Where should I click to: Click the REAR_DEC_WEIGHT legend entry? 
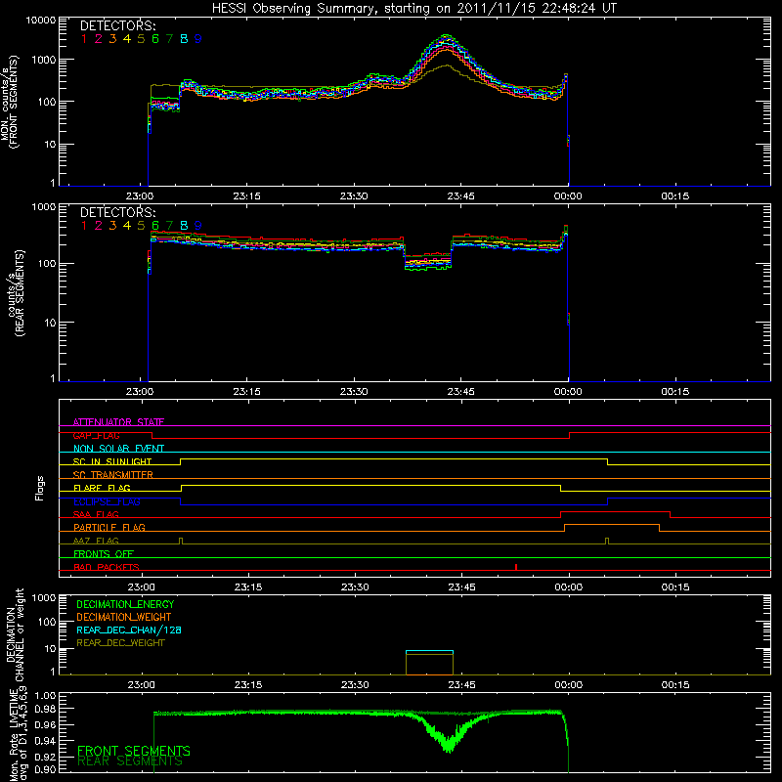(120, 643)
